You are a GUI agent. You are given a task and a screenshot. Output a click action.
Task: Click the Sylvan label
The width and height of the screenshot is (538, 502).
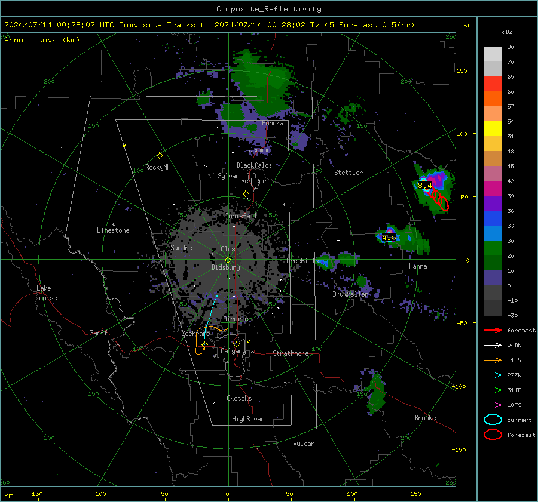pyautogui.click(x=228, y=176)
